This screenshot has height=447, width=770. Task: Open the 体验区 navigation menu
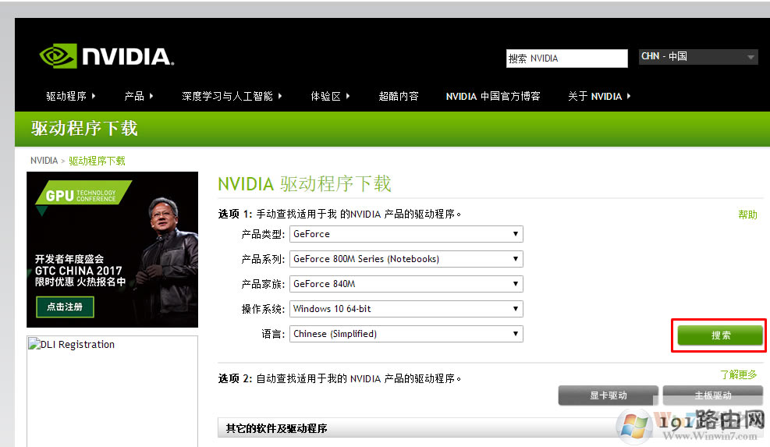pos(330,96)
